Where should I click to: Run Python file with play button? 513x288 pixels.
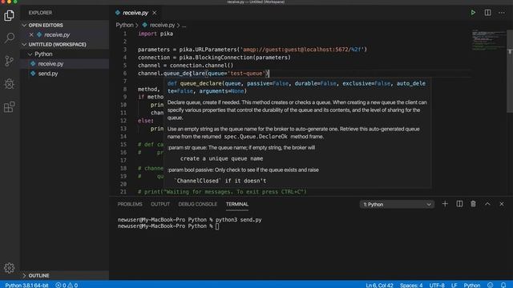[473, 13]
